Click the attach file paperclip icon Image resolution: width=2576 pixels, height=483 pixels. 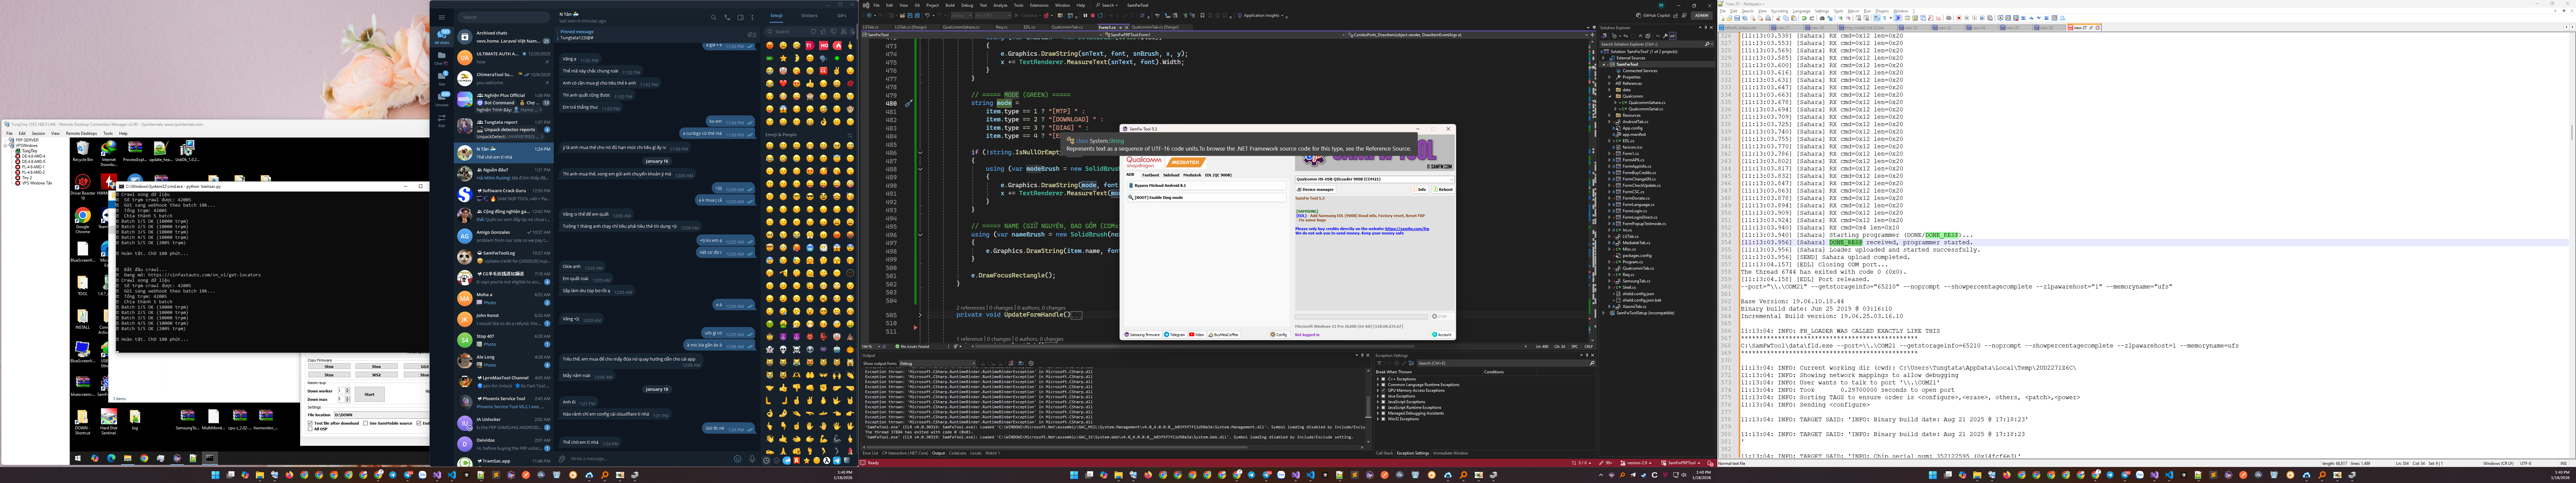coord(562,459)
